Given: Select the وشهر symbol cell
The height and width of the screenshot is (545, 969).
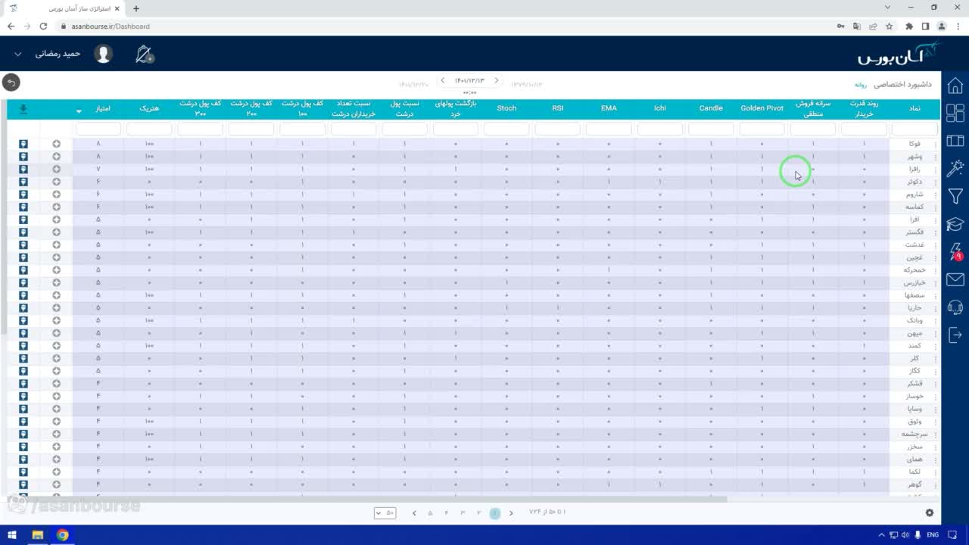Looking at the screenshot, I should [x=914, y=157].
